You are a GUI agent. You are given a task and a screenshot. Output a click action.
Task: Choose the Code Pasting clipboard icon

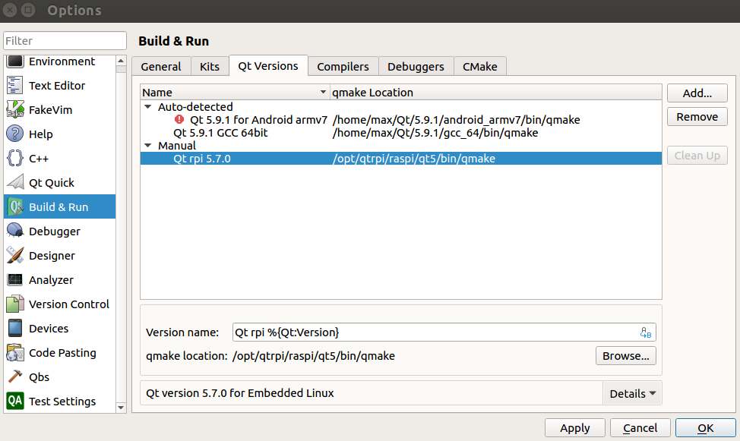click(x=14, y=352)
